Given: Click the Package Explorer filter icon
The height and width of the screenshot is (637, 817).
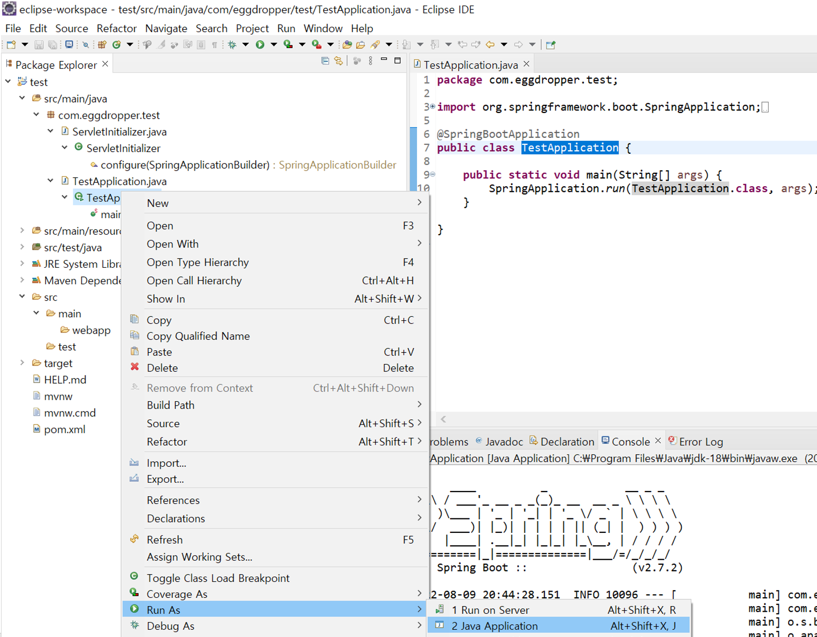Looking at the screenshot, I should click(x=357, y=61).
